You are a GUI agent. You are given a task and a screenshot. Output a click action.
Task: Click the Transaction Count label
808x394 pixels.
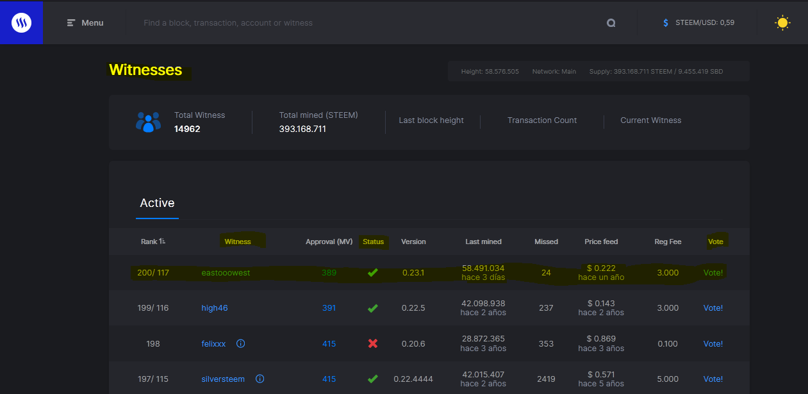(542, 120)
